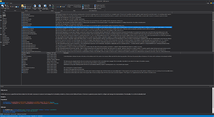
Task: Expand the Microsoft namespace node
Action: (x=1, y=28)
